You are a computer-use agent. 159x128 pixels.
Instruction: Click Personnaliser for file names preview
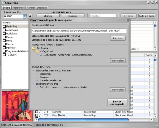click(118, 61)
